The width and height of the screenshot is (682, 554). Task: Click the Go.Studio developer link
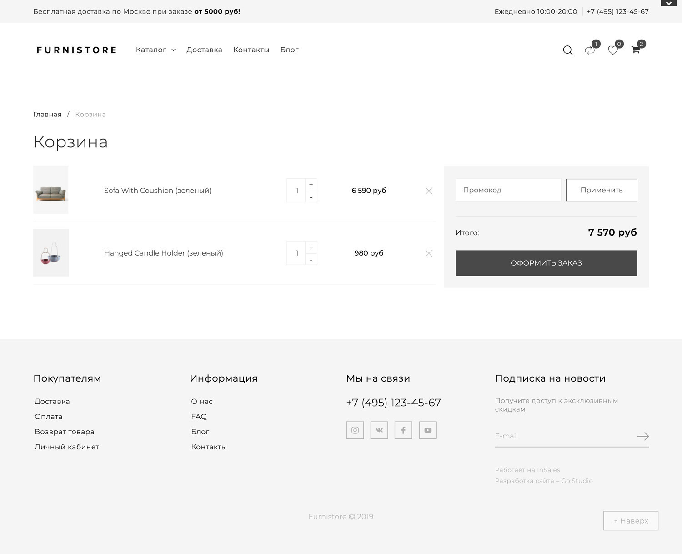coord(577,481)
